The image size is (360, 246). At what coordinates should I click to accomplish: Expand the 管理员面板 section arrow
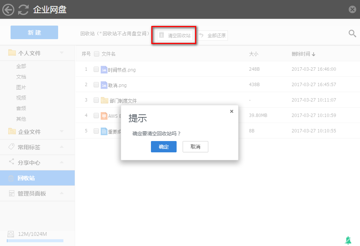(62, 193)
